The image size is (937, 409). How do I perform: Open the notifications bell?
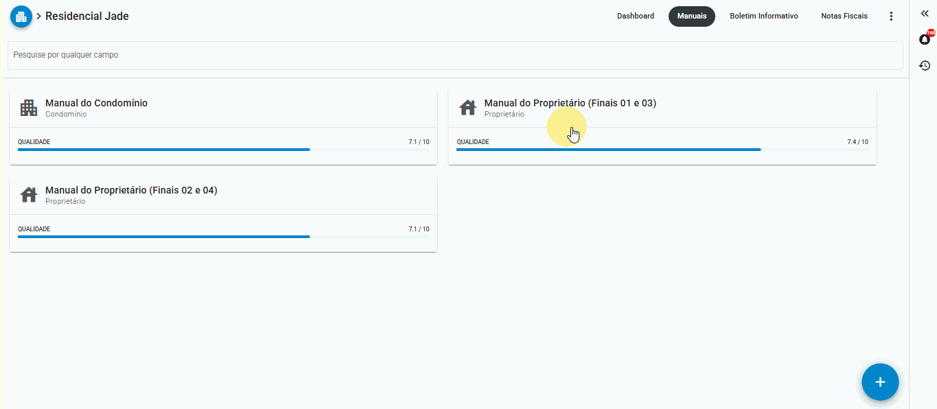925,40
